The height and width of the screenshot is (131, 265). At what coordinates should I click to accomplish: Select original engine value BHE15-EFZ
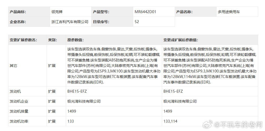(x=77, y=91)
